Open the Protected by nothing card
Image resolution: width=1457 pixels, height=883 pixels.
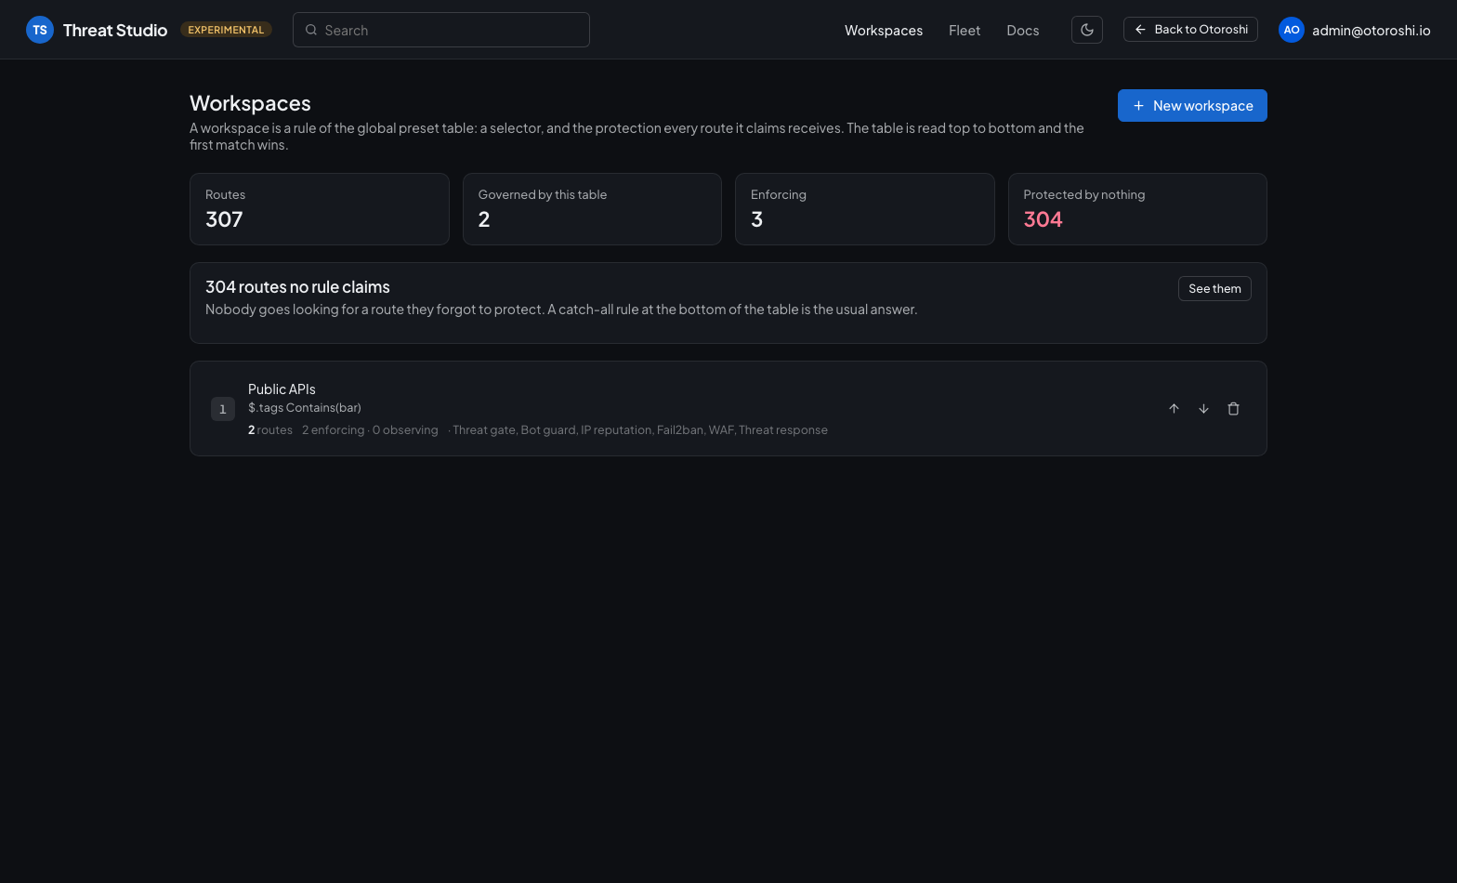1137,209
